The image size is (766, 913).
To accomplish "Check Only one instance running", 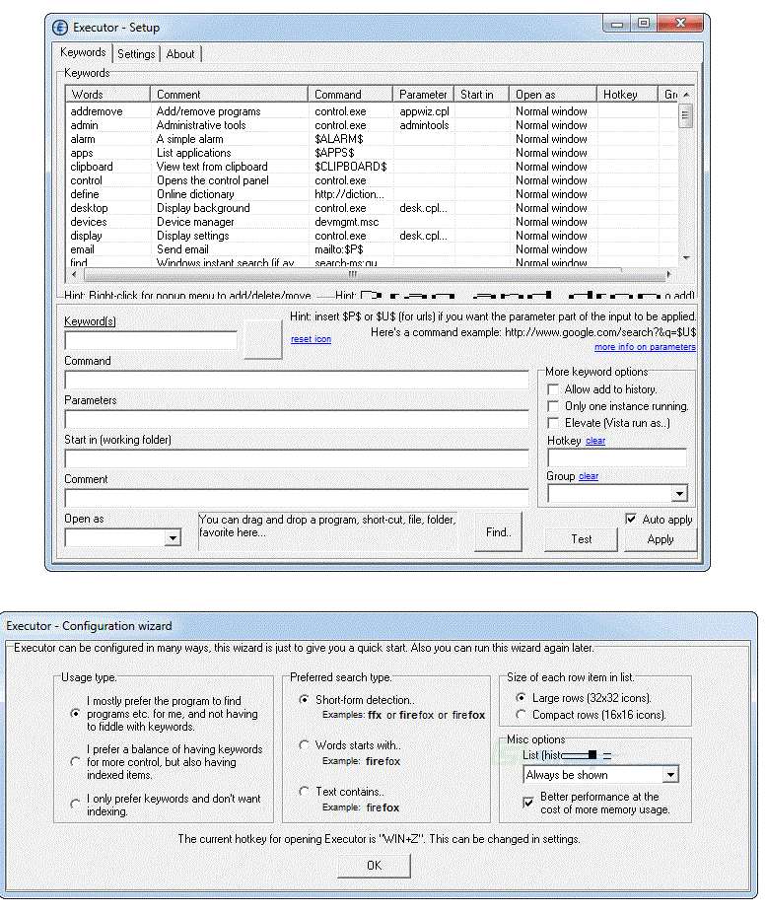I will pyautogui.click(x=553, y=406).
